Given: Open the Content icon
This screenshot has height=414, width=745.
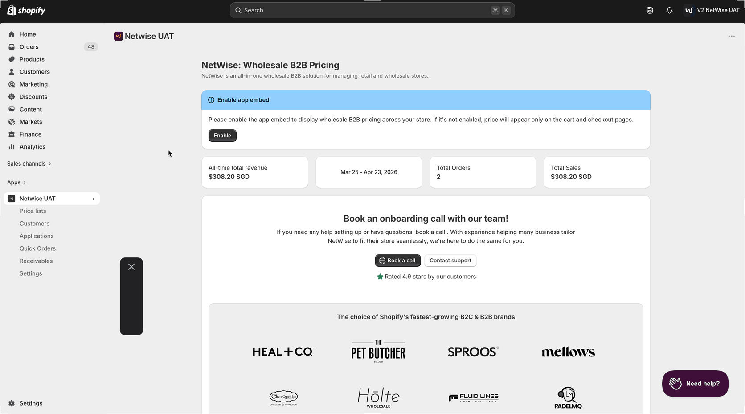Looking at the screenshot, I should [x=12, y=109].
